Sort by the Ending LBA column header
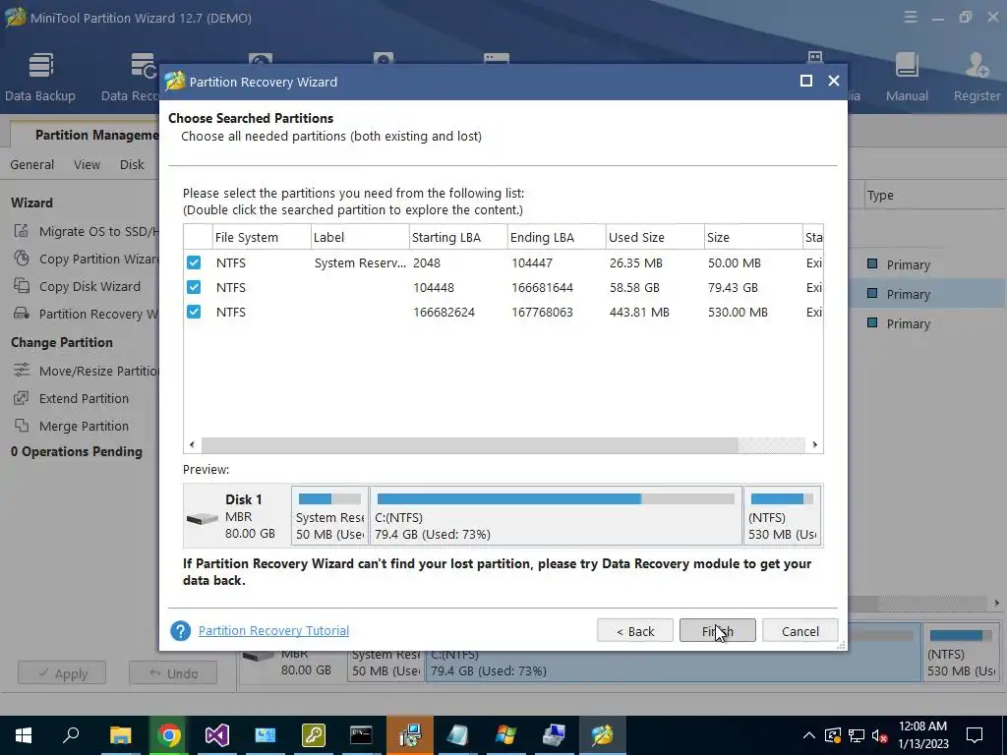 click(x=557, y=237)
